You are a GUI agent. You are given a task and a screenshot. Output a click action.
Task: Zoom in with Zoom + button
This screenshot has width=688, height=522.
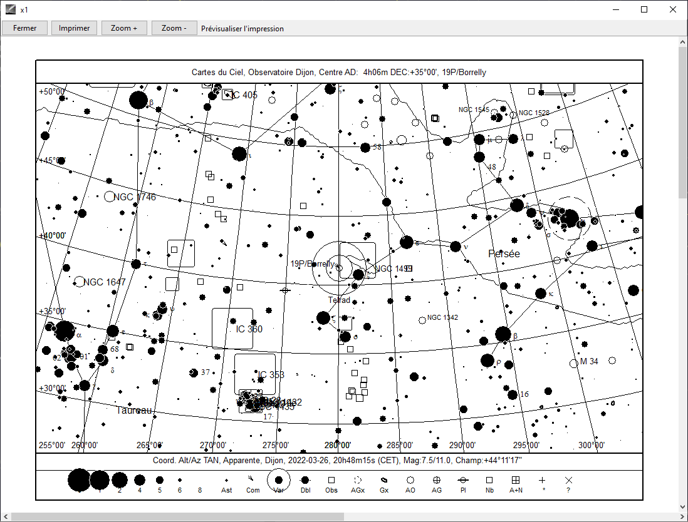tap(124, 28)
